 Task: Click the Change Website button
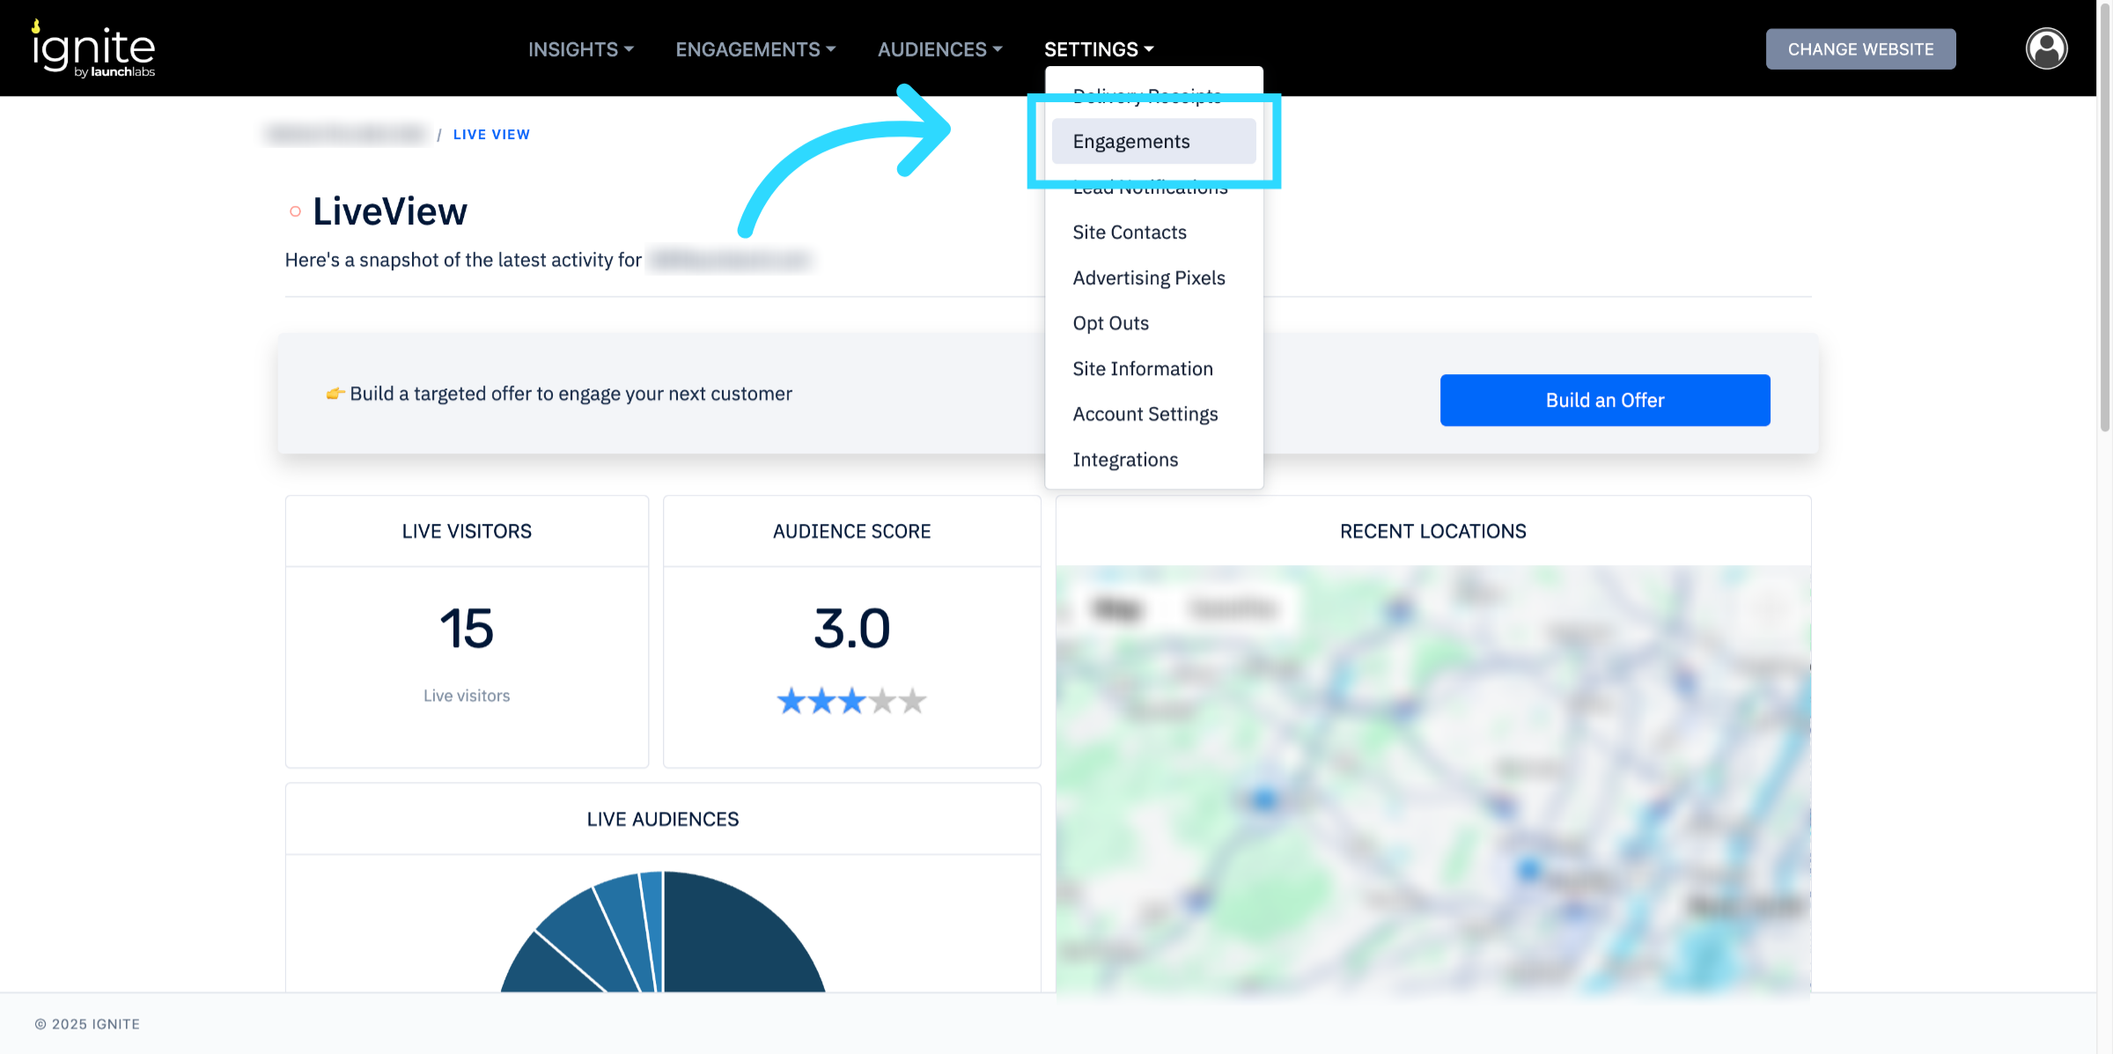coord(1859,49)
